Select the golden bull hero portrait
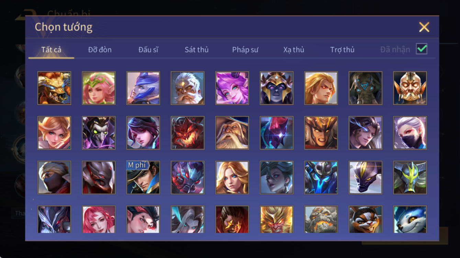This screenshot has width=460, height=258. pos(54,88)
